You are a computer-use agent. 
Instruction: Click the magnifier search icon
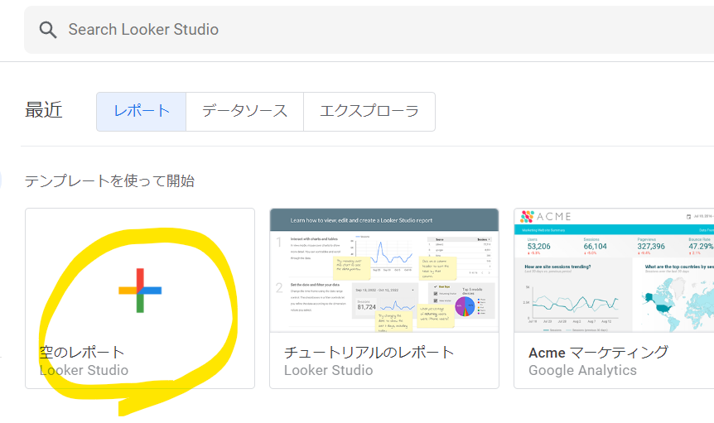click(x=48, y=30)
